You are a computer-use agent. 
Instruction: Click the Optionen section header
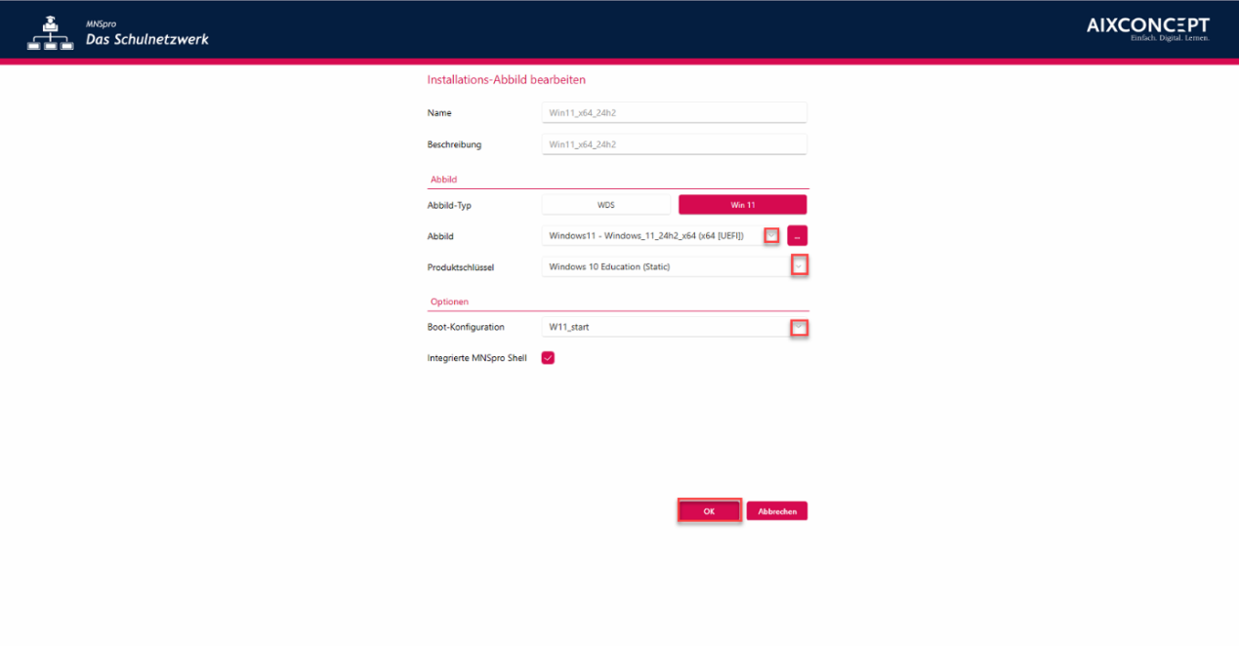point(449,302)
